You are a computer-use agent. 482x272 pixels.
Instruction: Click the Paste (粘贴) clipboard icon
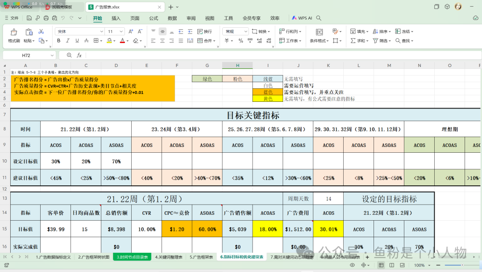(x=29, y=32)
